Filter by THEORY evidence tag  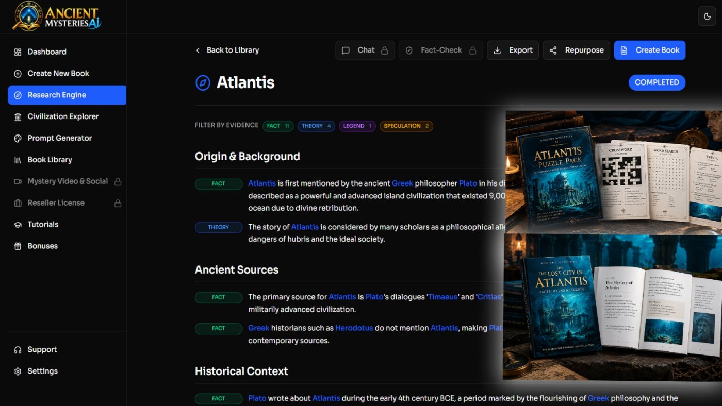(x=316, y=126)
